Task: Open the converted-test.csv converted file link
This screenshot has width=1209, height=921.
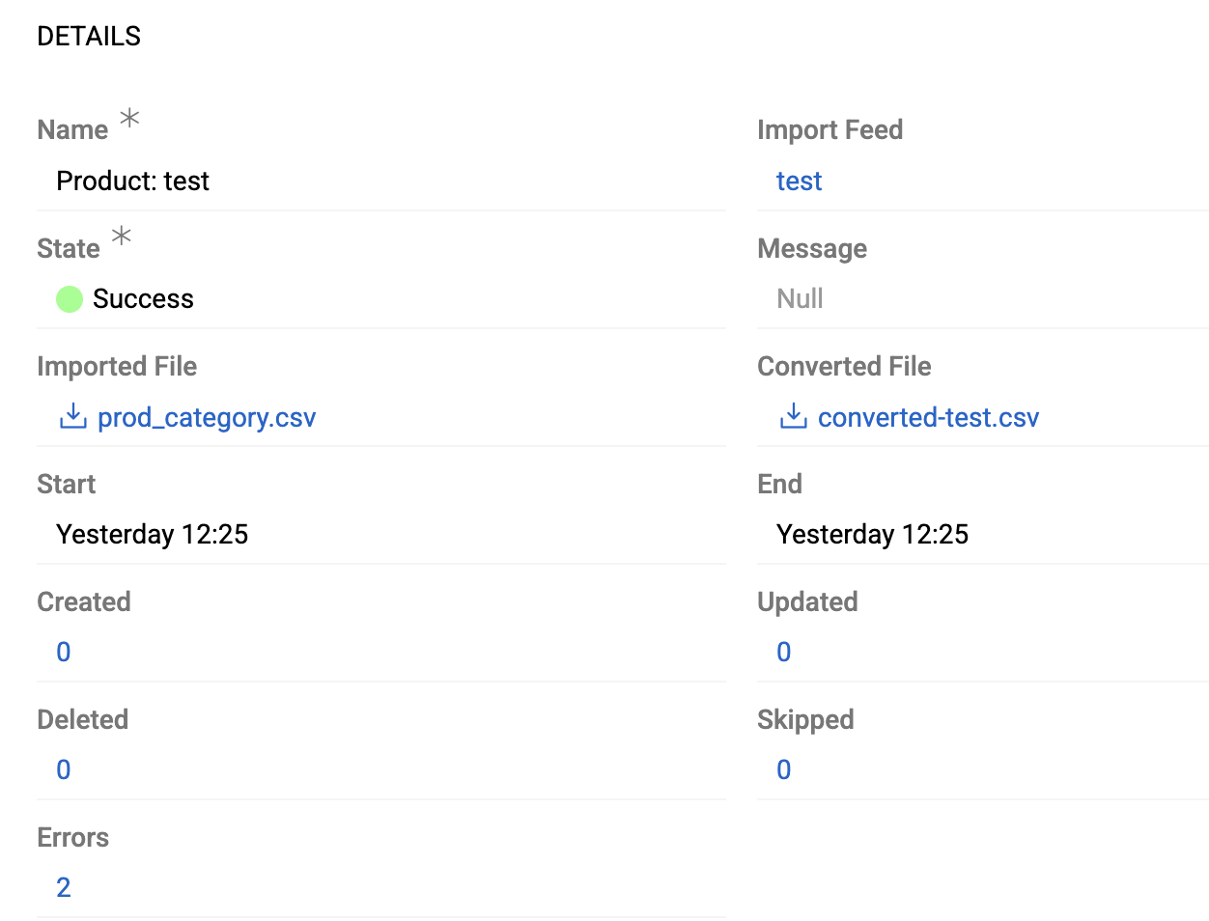Action: 928,417
